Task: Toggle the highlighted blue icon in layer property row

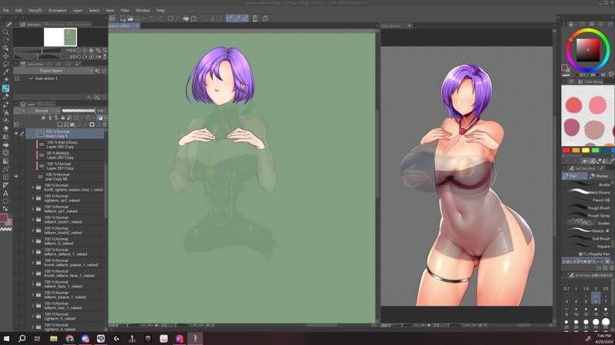Action: click(x=100, y=118)
